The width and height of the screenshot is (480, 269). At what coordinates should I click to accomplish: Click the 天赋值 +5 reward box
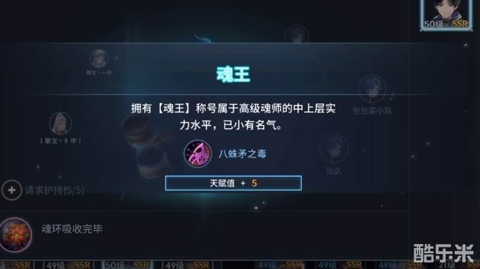tap(233, 183)
